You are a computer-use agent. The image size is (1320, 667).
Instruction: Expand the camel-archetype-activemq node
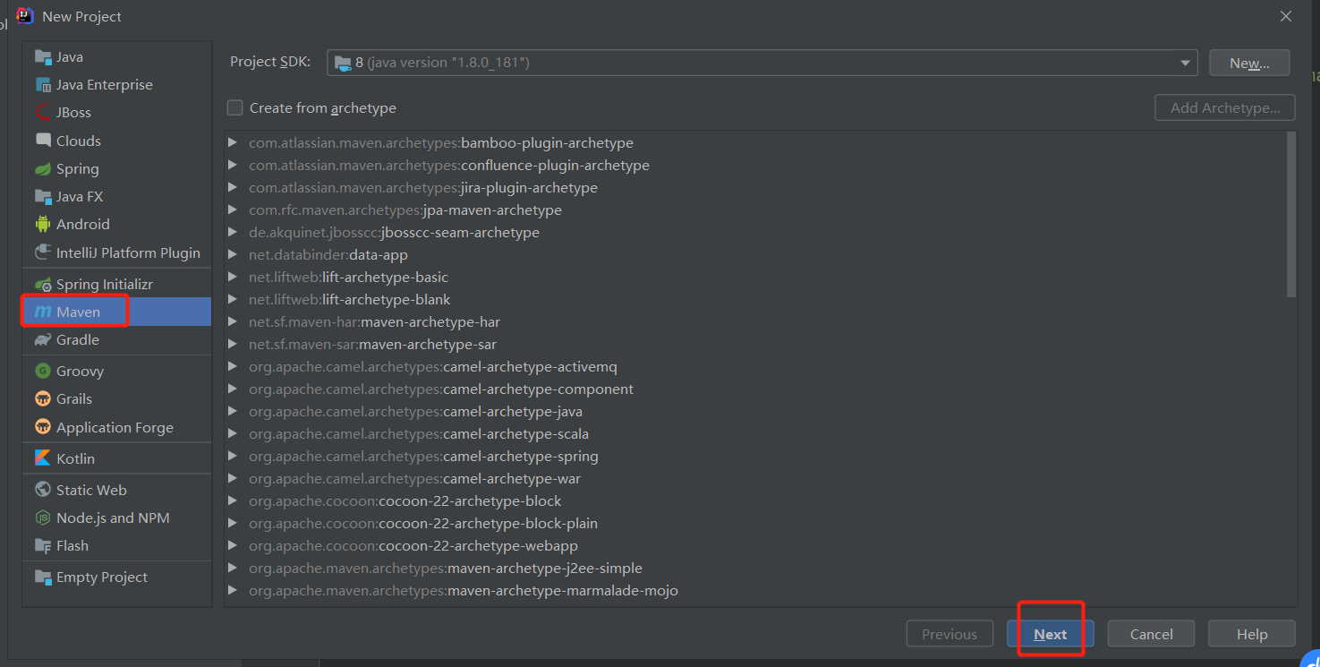click(x=233, y=367)
